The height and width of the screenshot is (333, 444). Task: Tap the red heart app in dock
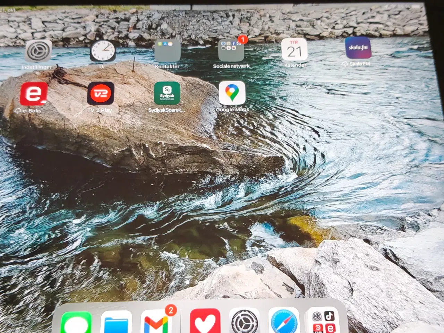click(x=205, y=322)
